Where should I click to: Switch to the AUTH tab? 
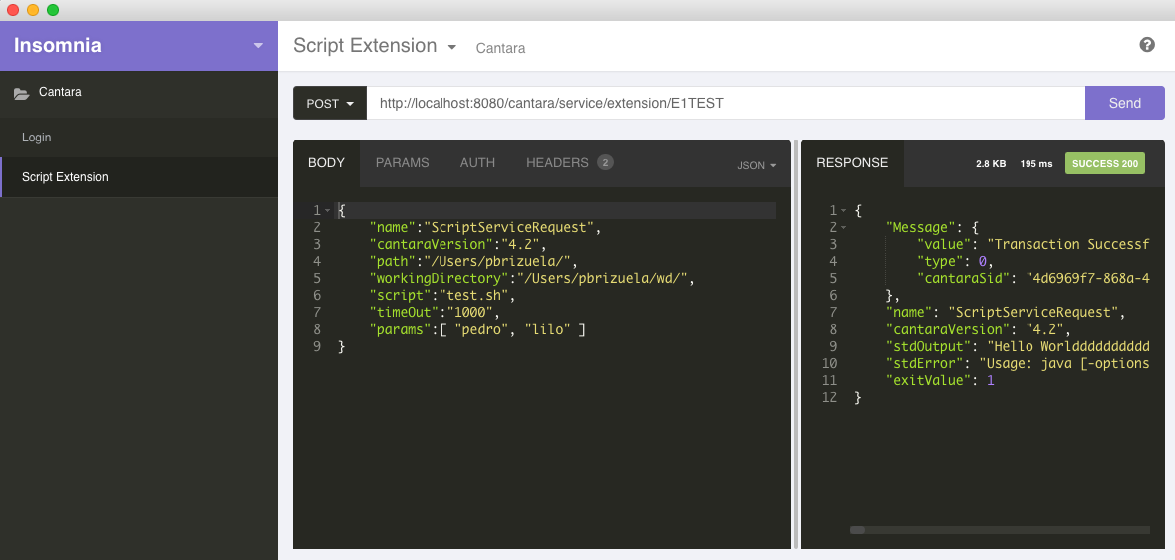pyautogui.click(x=477, y=163)
